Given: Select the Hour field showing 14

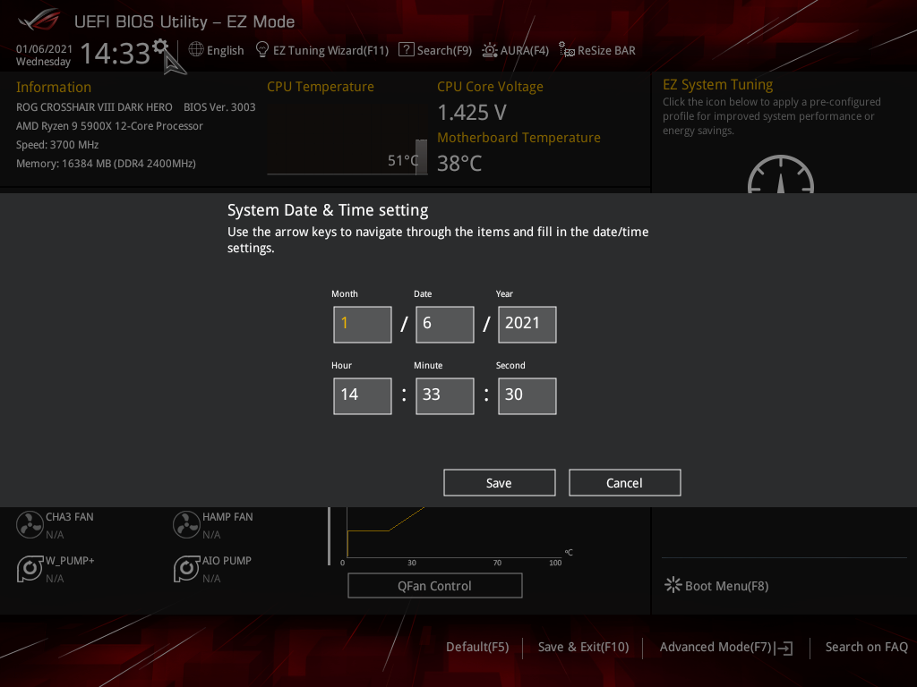Looking at the screenshot, I should click(x=363, y=396).
